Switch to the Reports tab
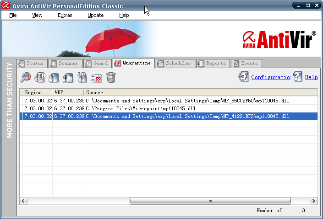This screenshot has width=323, height=219. (213, 64)
